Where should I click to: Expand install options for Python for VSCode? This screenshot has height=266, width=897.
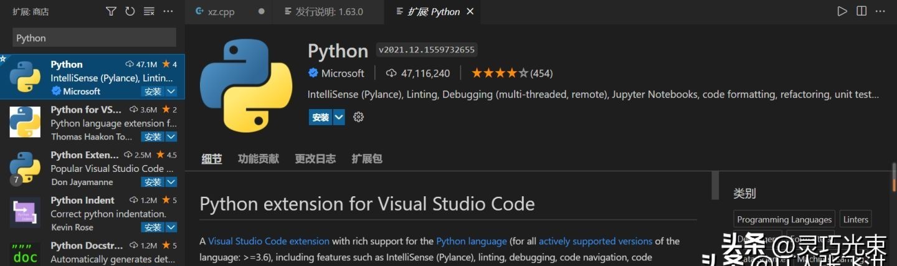click(171, 137)
